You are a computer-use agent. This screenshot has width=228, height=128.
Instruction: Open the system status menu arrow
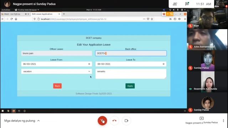[x=185, y=10]
